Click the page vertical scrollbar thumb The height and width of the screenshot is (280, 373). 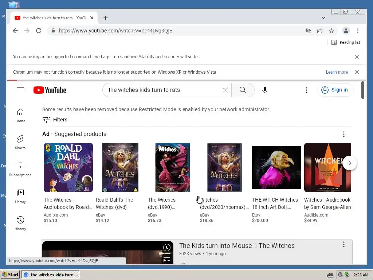pos(363,90)
